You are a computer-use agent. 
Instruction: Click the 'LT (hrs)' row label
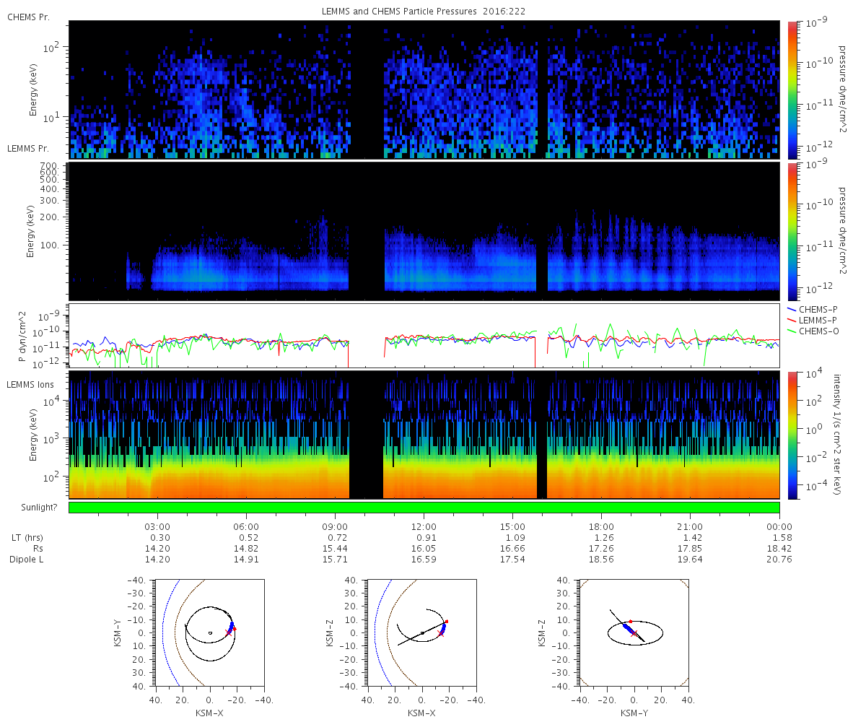pos(26,537)
